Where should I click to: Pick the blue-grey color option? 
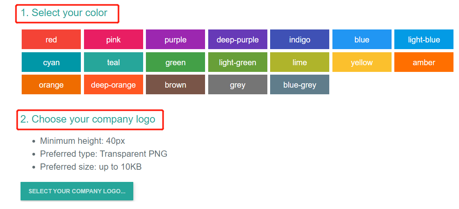tap(300, 84)
